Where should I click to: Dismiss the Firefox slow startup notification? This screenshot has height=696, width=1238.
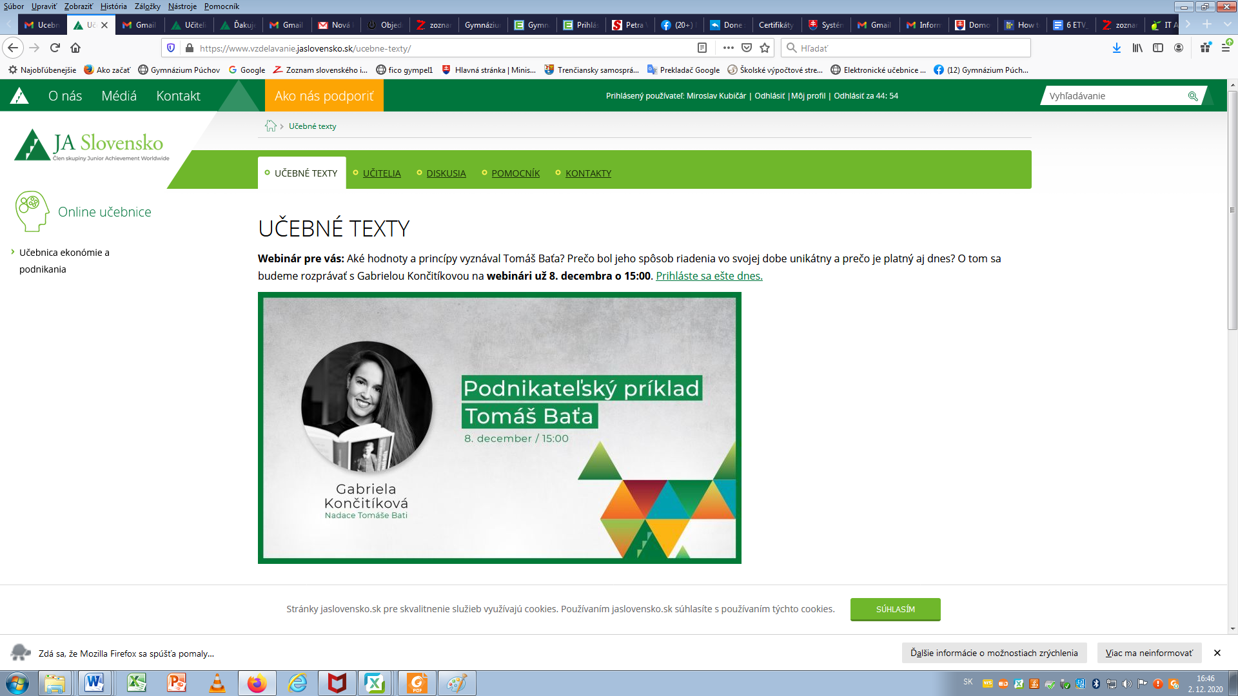click(1217, 653)
